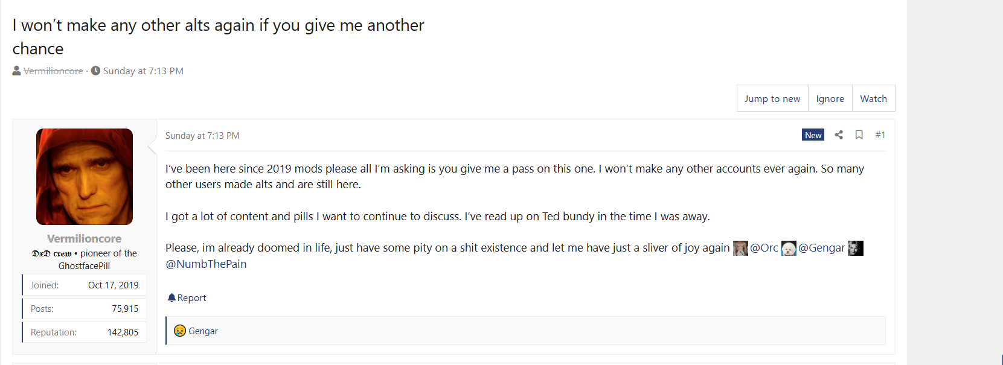Open Vermilioncore username below the avatar
1003x365 pixels.
pos(85,239)
